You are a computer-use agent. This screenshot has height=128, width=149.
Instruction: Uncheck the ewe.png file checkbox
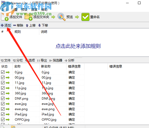3,109
